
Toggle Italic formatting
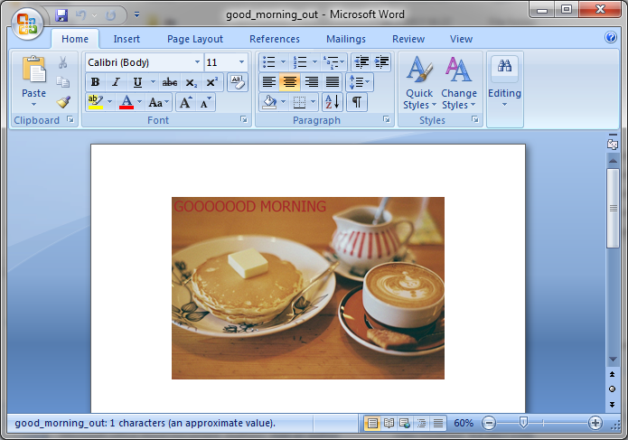[116, 82]
